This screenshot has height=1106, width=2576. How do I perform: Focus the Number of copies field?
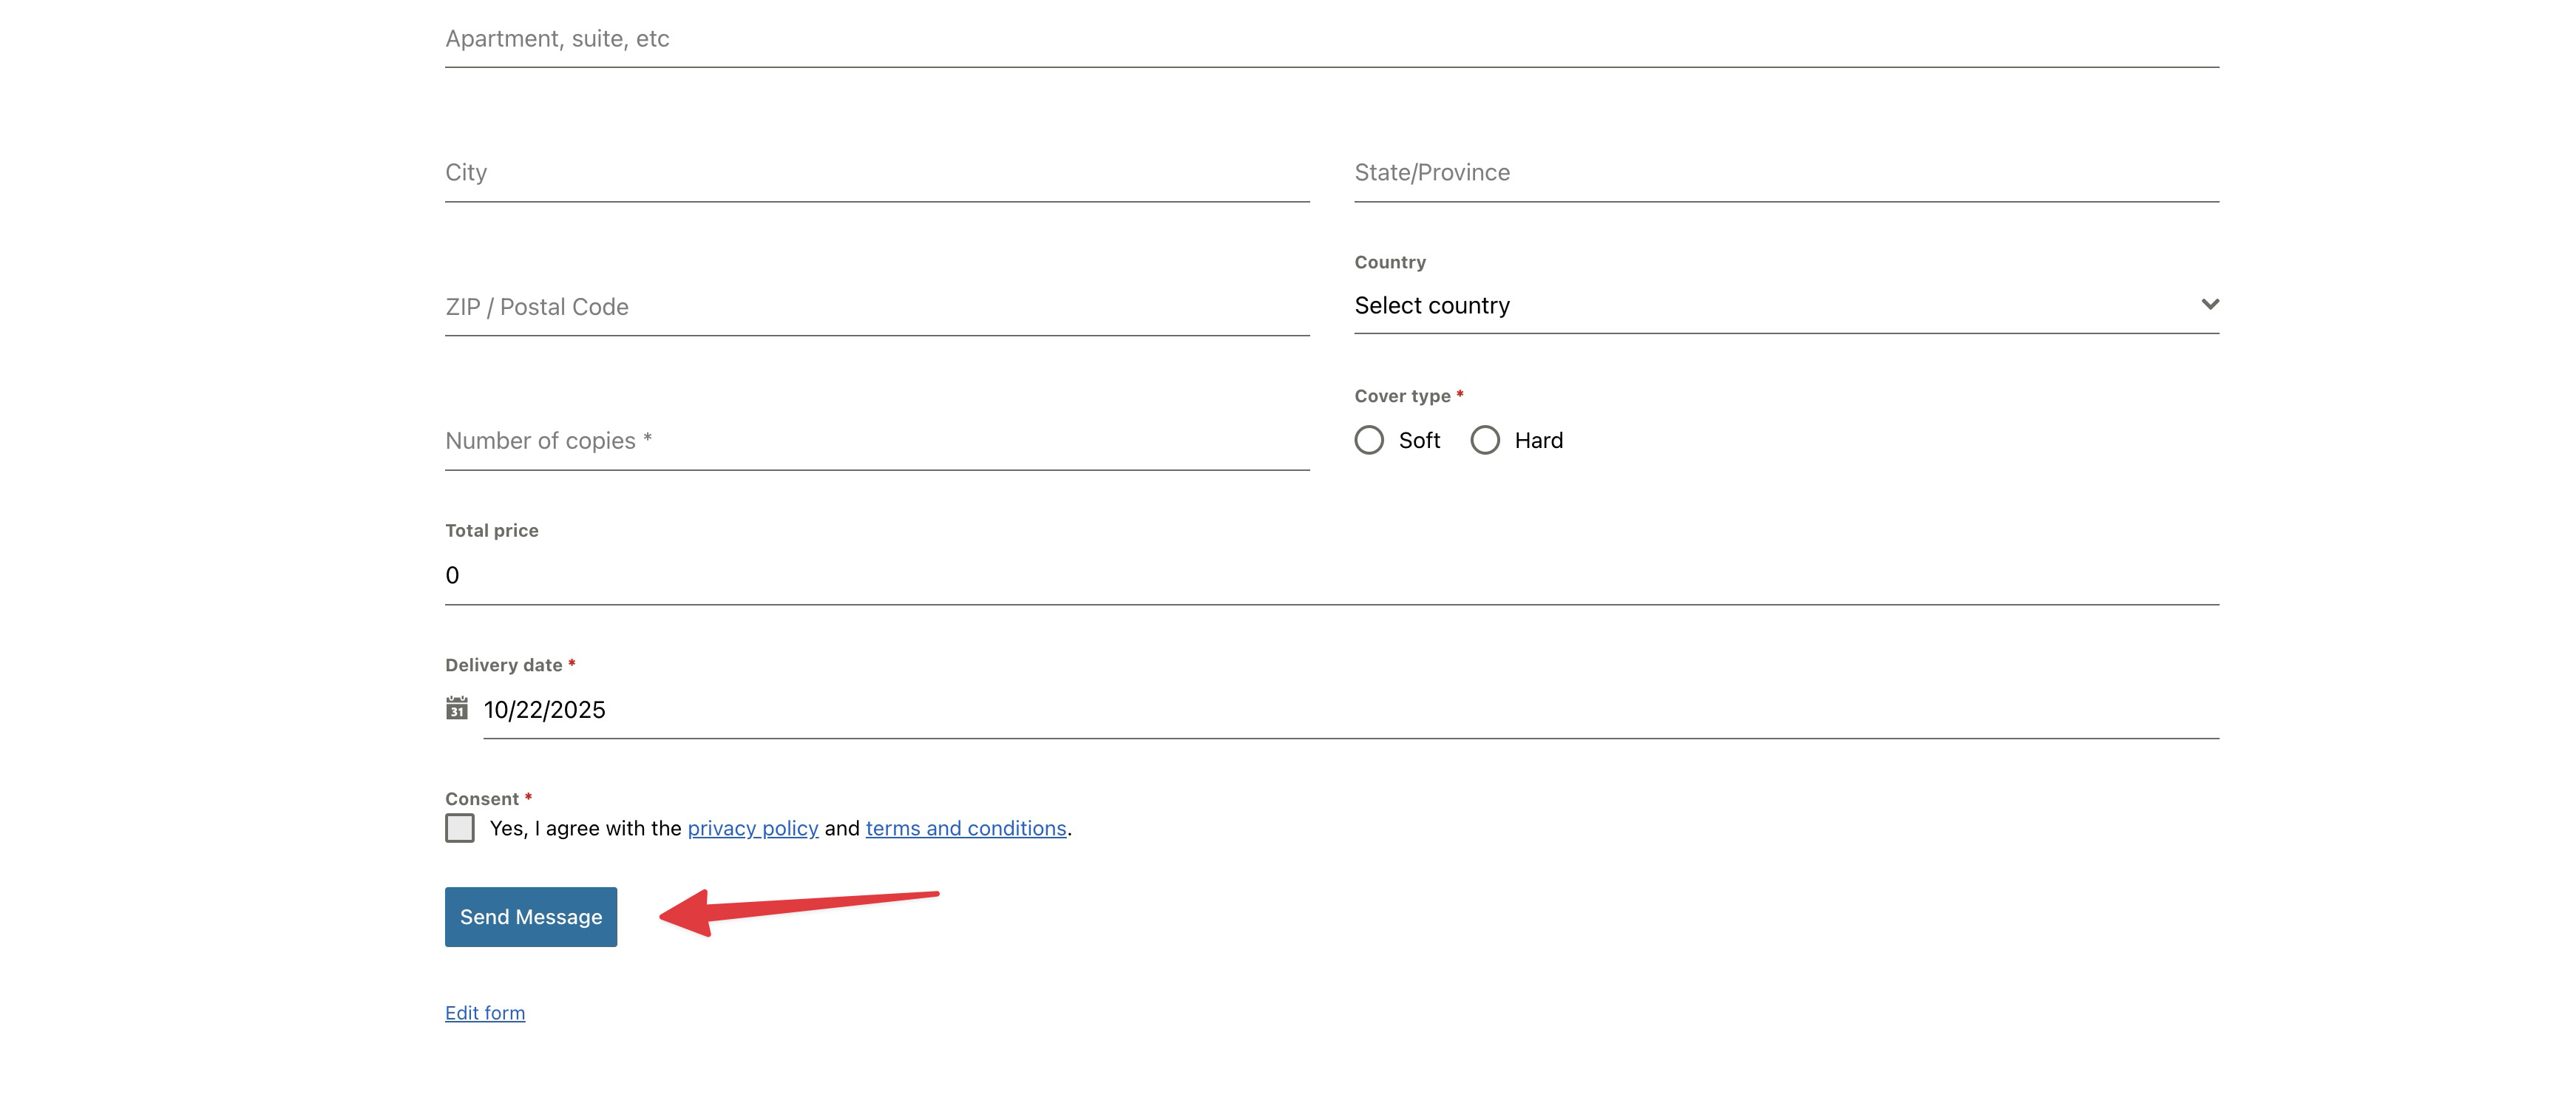(876, 441)
